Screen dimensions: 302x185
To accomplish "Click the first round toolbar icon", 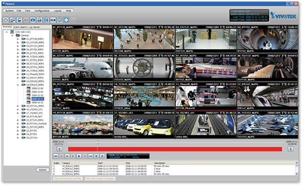I will point(6,20).
